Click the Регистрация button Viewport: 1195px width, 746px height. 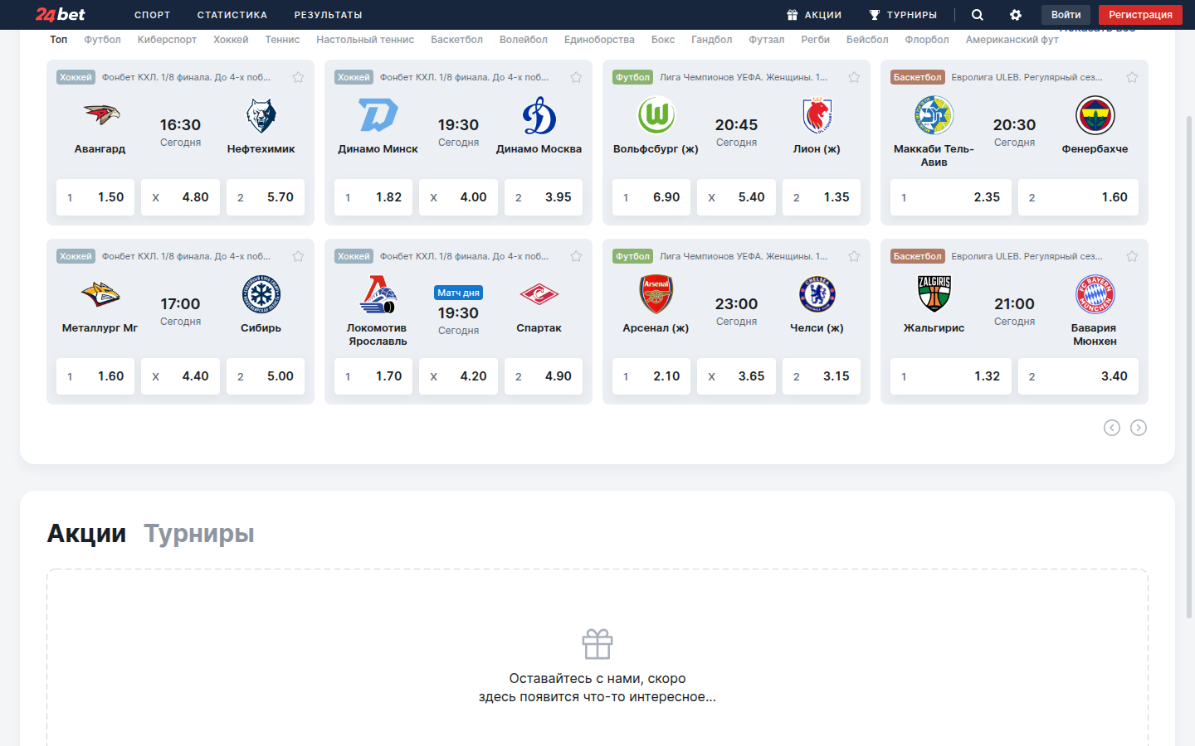point(1140,15)
